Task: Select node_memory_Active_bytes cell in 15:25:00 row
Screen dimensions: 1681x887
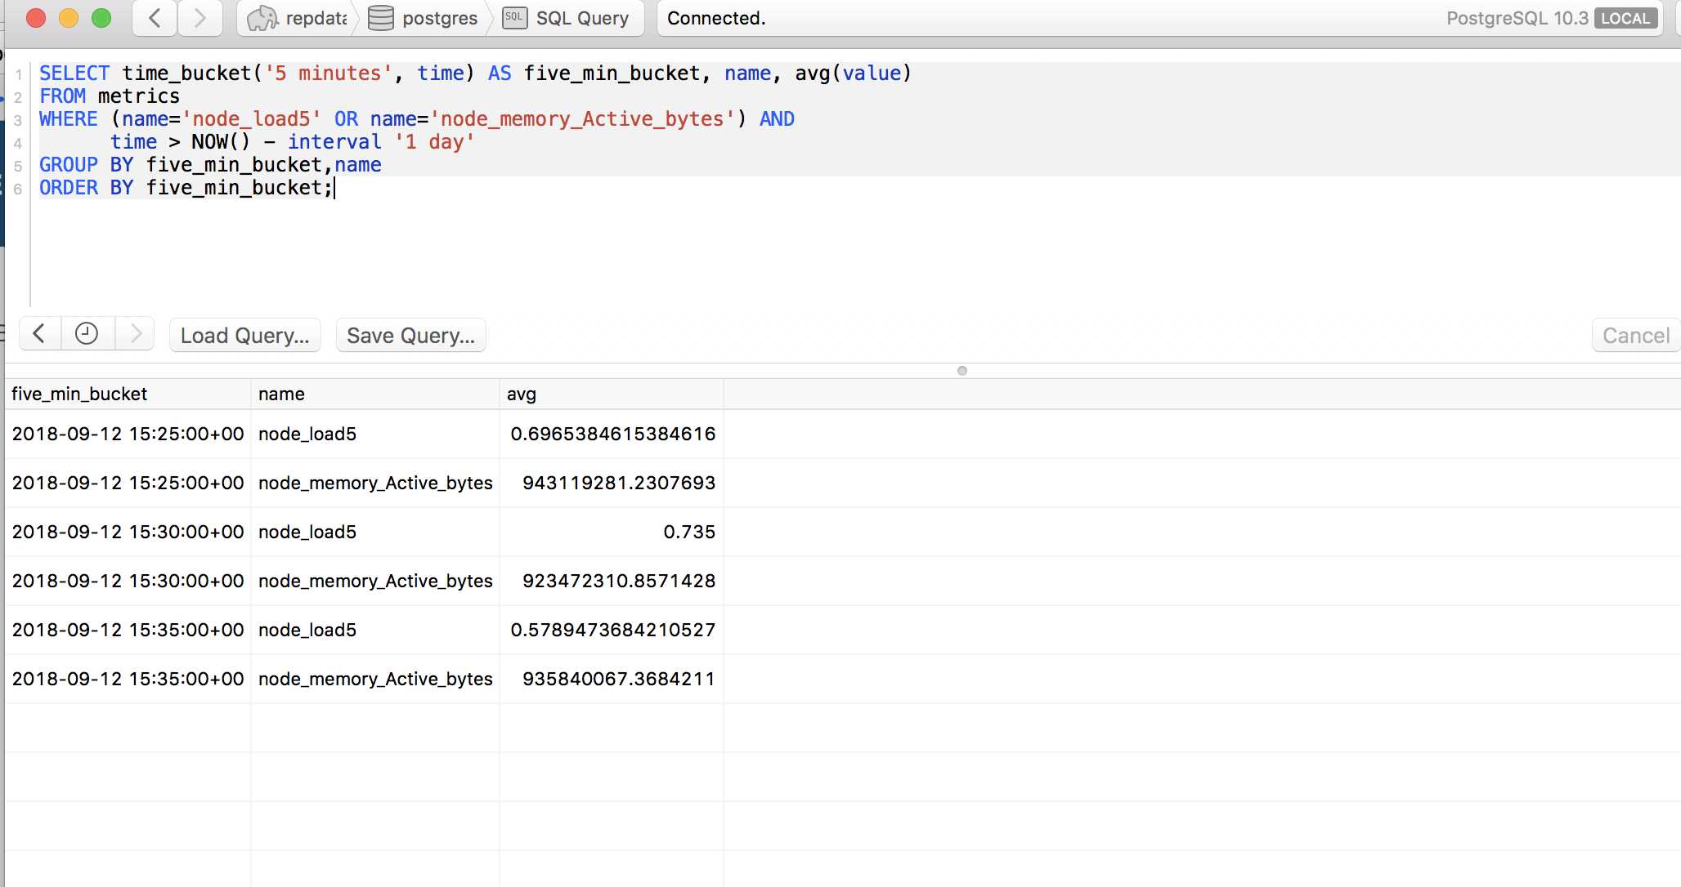Action: tap(375, 483)
